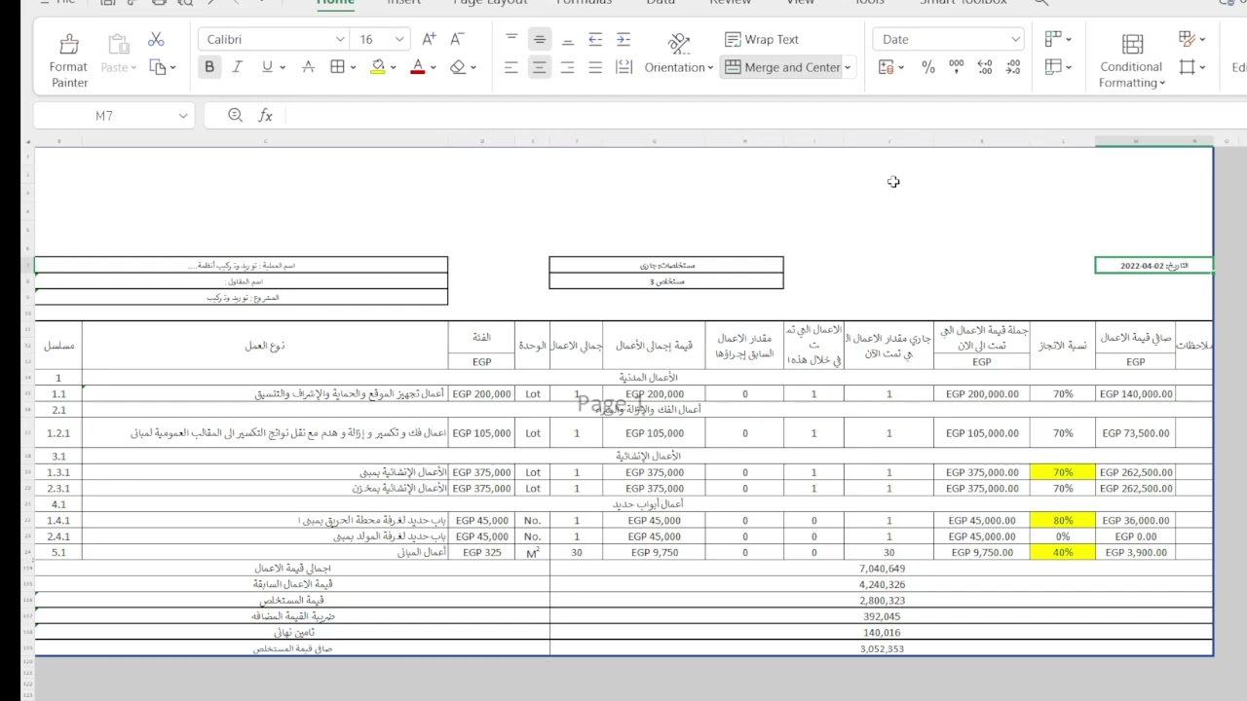Toggle Bold formatting
Image resolution: width=1247 pixels, height=701 pixels.
[208, 67]
